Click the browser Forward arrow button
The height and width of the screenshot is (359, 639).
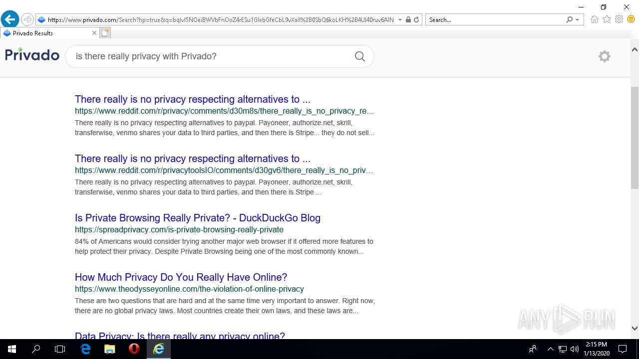point(27,20)
